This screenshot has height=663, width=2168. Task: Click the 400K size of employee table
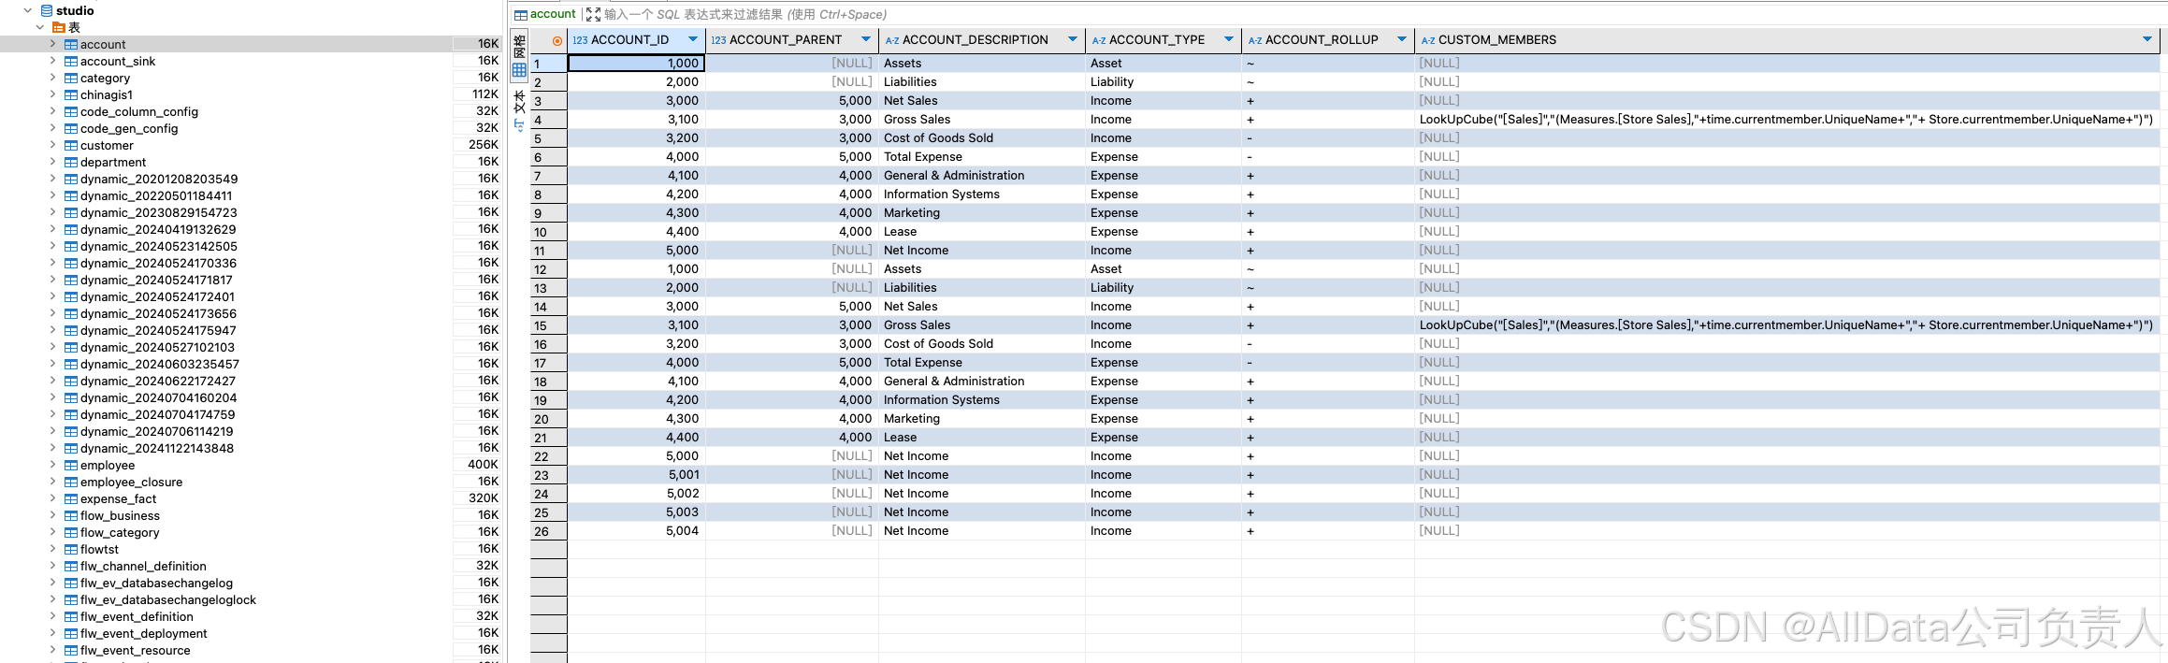[x=484, y=465]
